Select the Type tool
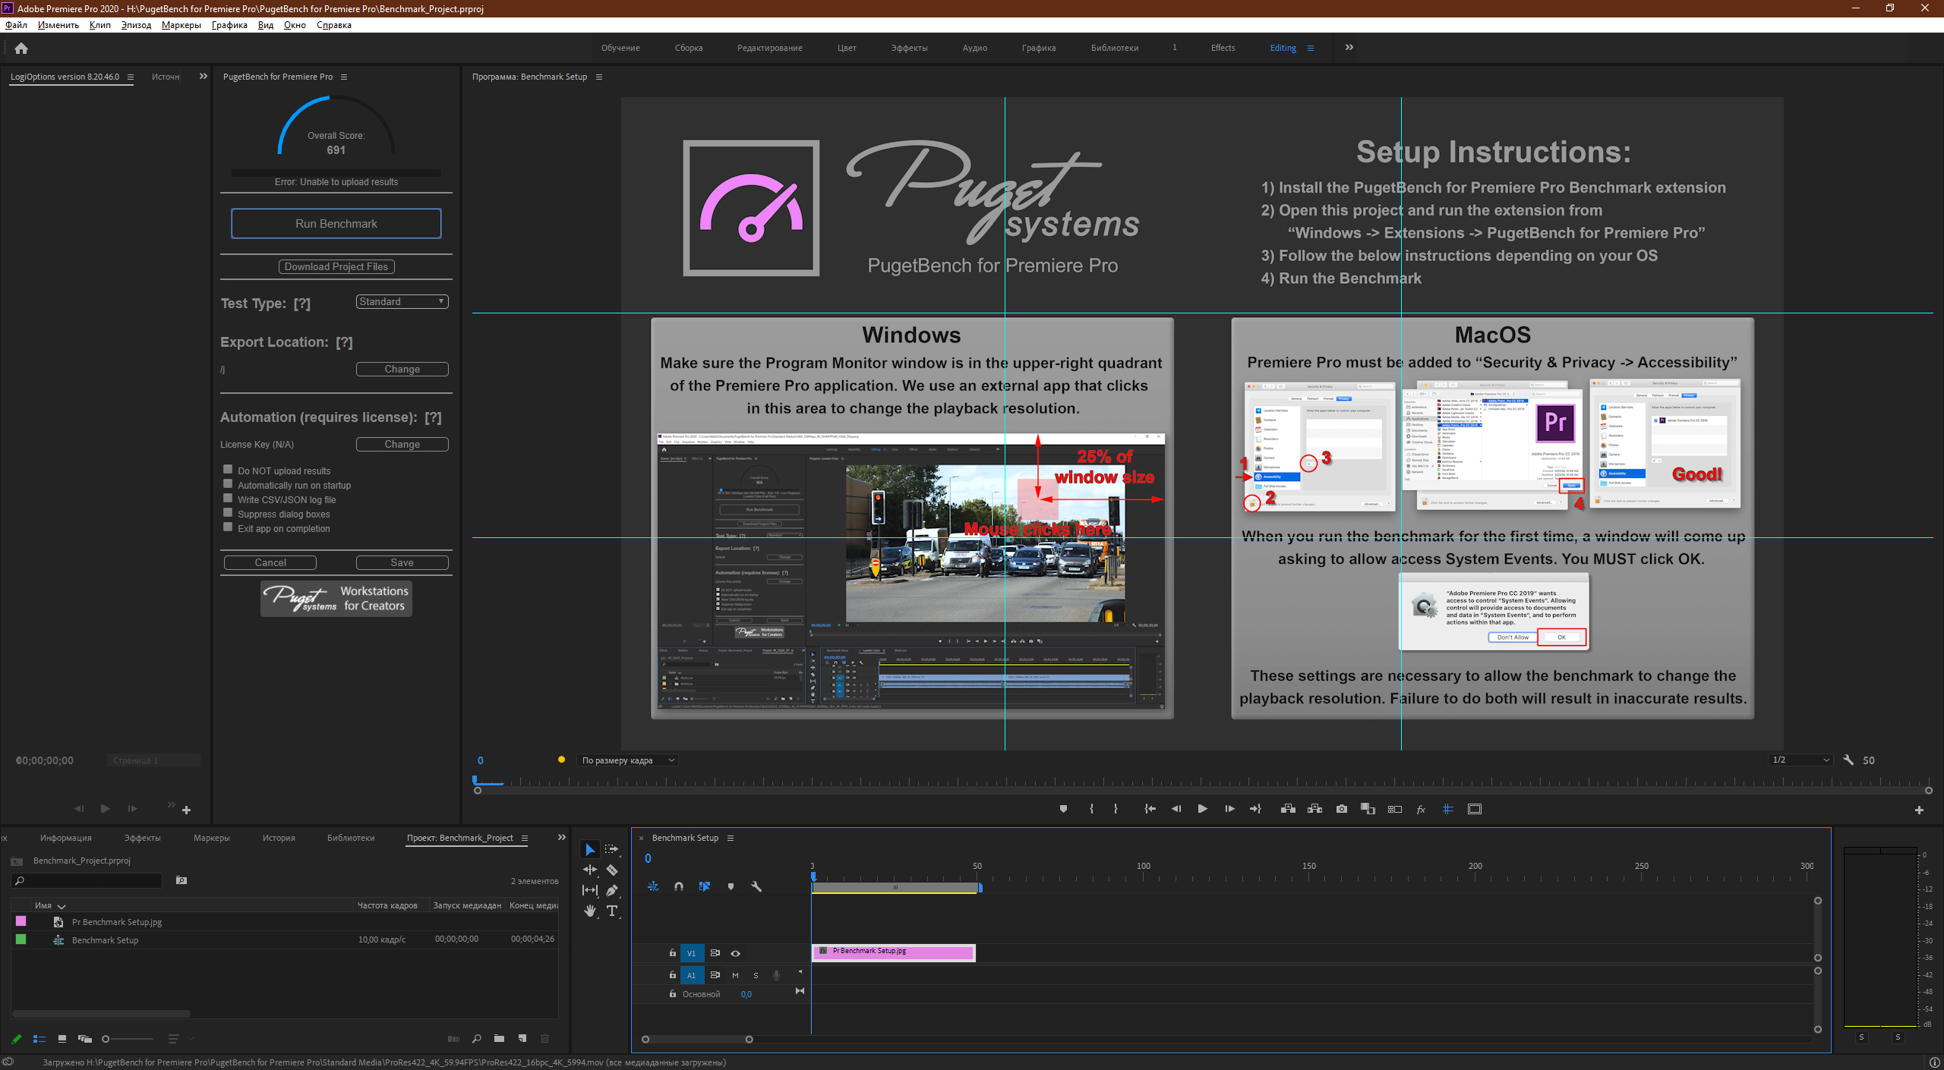 [x=612, y=911]
